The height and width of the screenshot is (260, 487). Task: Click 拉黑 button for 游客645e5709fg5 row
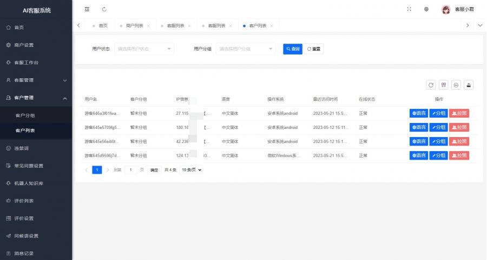(459, 127)
